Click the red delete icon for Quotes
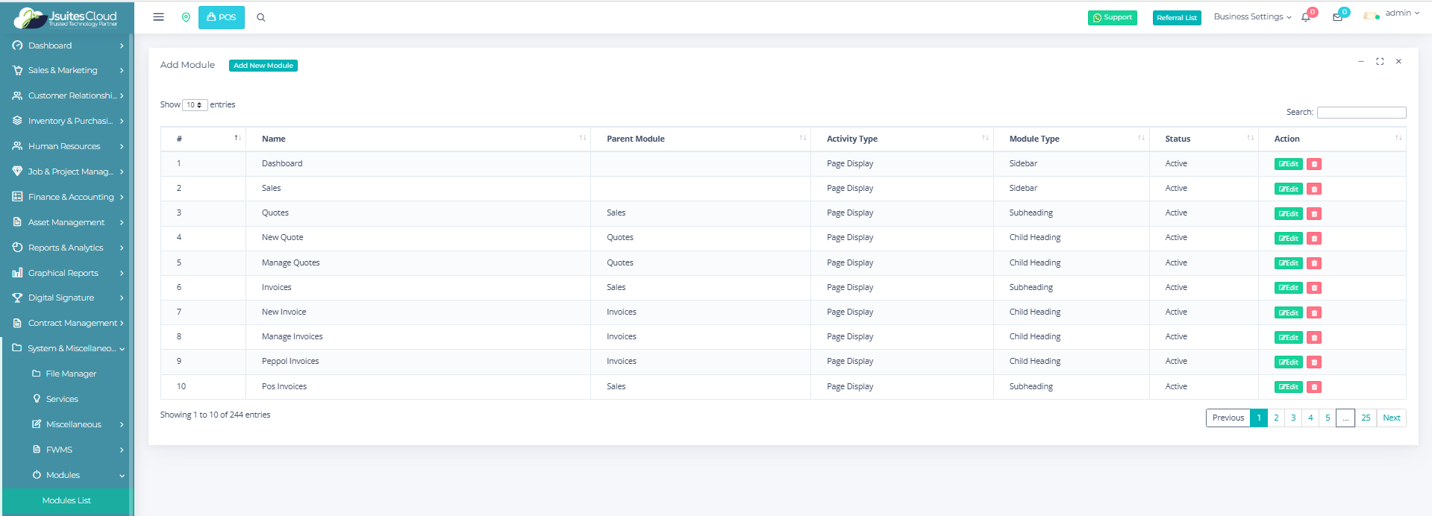This screenshot has height=516, width=1432. [1314, 214]
